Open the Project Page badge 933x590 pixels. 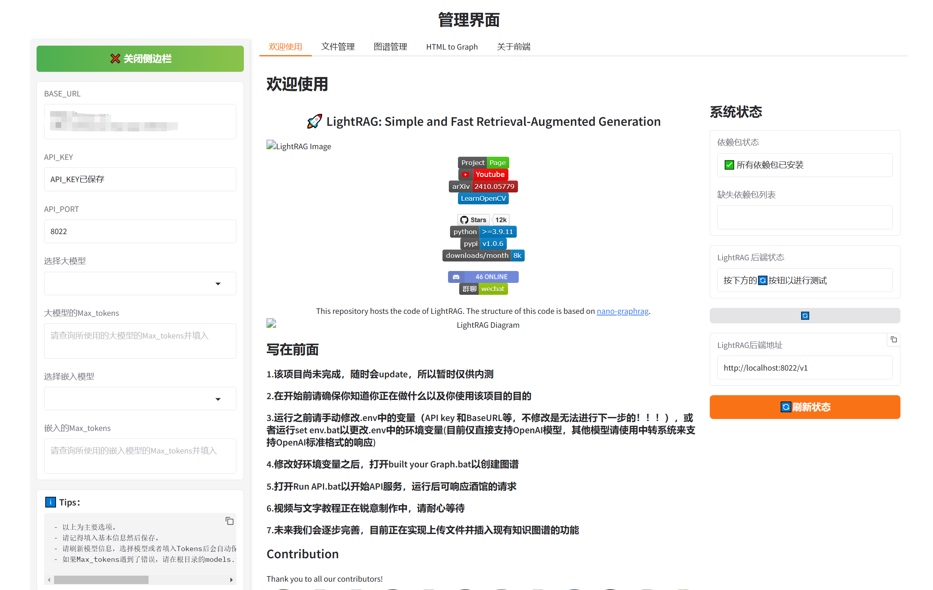pos(483,163)
